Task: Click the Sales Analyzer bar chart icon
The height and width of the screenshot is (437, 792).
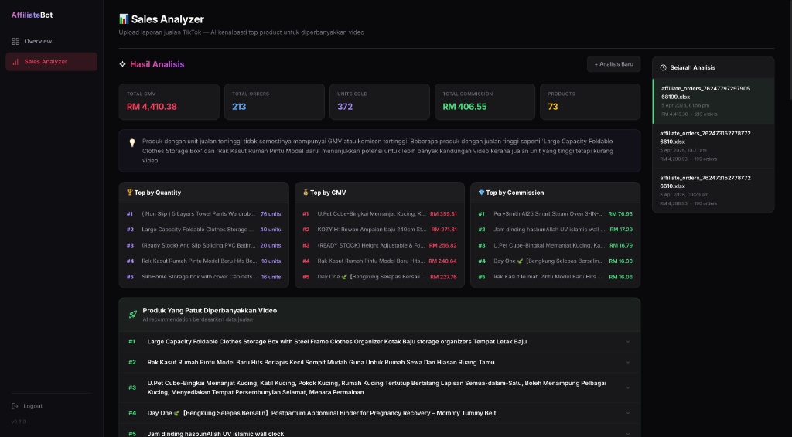Action: (x=15, y=62)
